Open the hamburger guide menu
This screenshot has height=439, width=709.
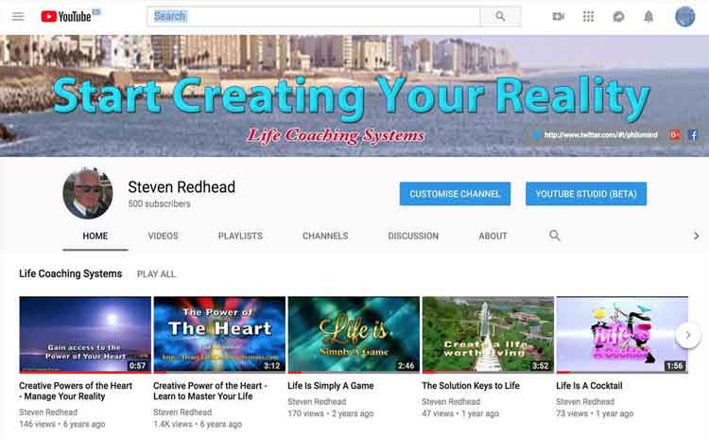pos(18,17)
